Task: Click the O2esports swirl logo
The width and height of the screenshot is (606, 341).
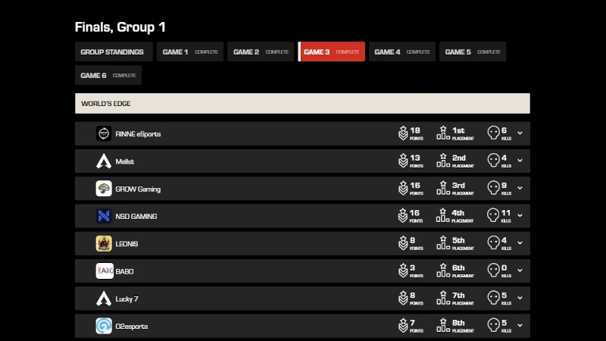Action: point(104,326)
